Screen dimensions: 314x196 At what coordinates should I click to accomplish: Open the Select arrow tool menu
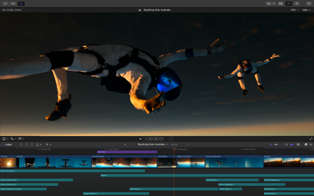pyautogui.click(x=48, y=144)
